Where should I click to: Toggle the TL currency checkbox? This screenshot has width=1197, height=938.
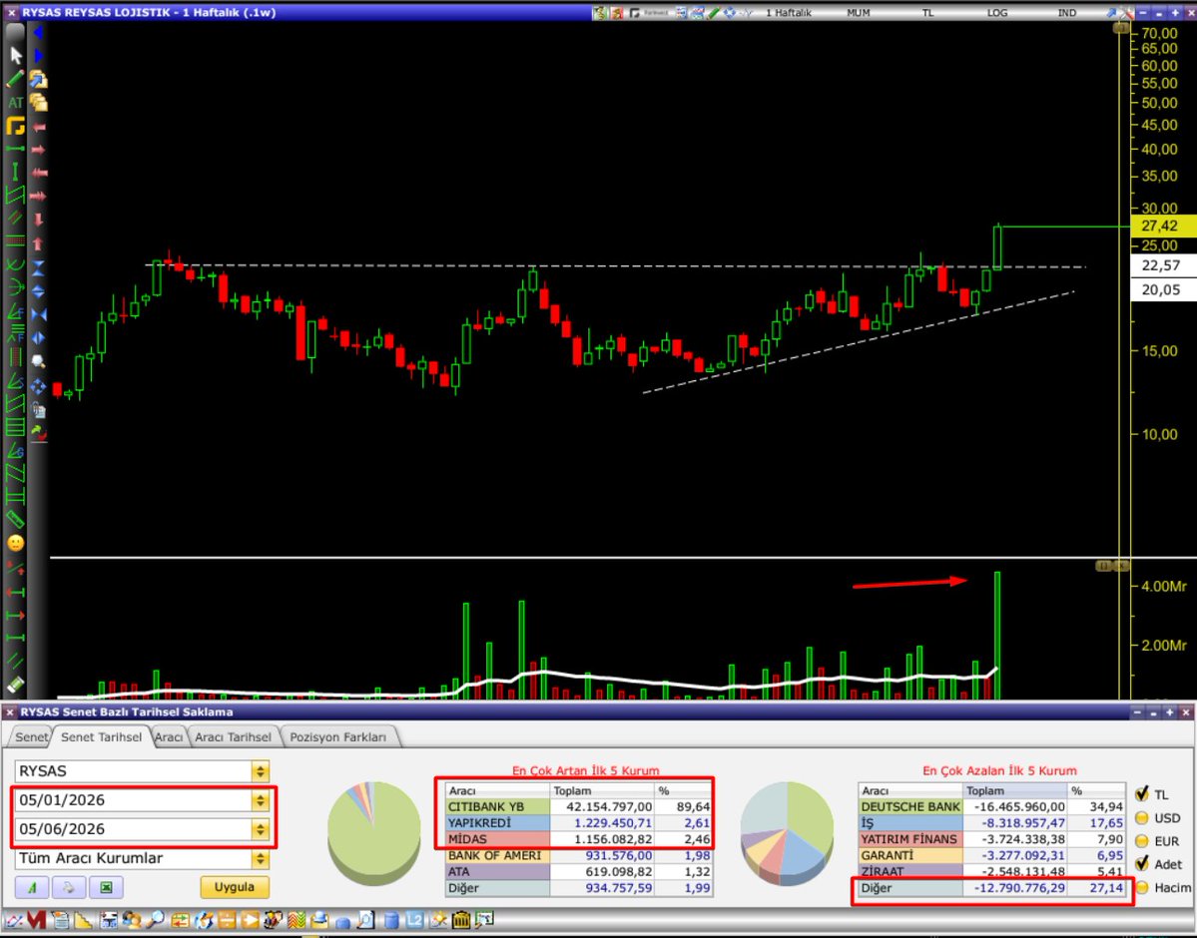click(x=1143, y=793)
